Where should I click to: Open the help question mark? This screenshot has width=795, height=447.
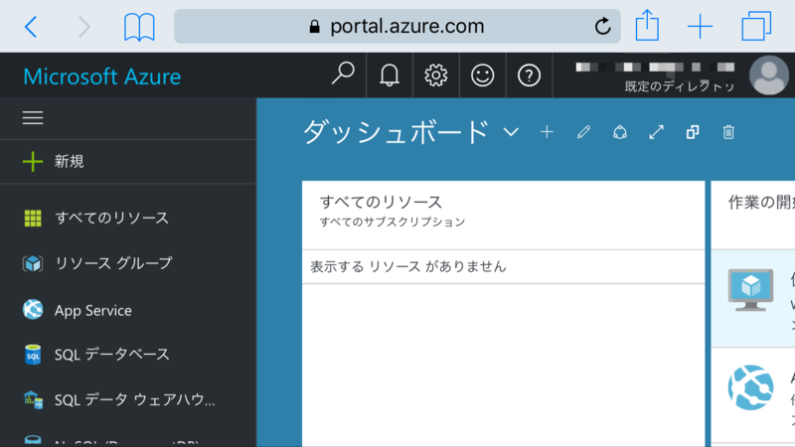[529, 75]
